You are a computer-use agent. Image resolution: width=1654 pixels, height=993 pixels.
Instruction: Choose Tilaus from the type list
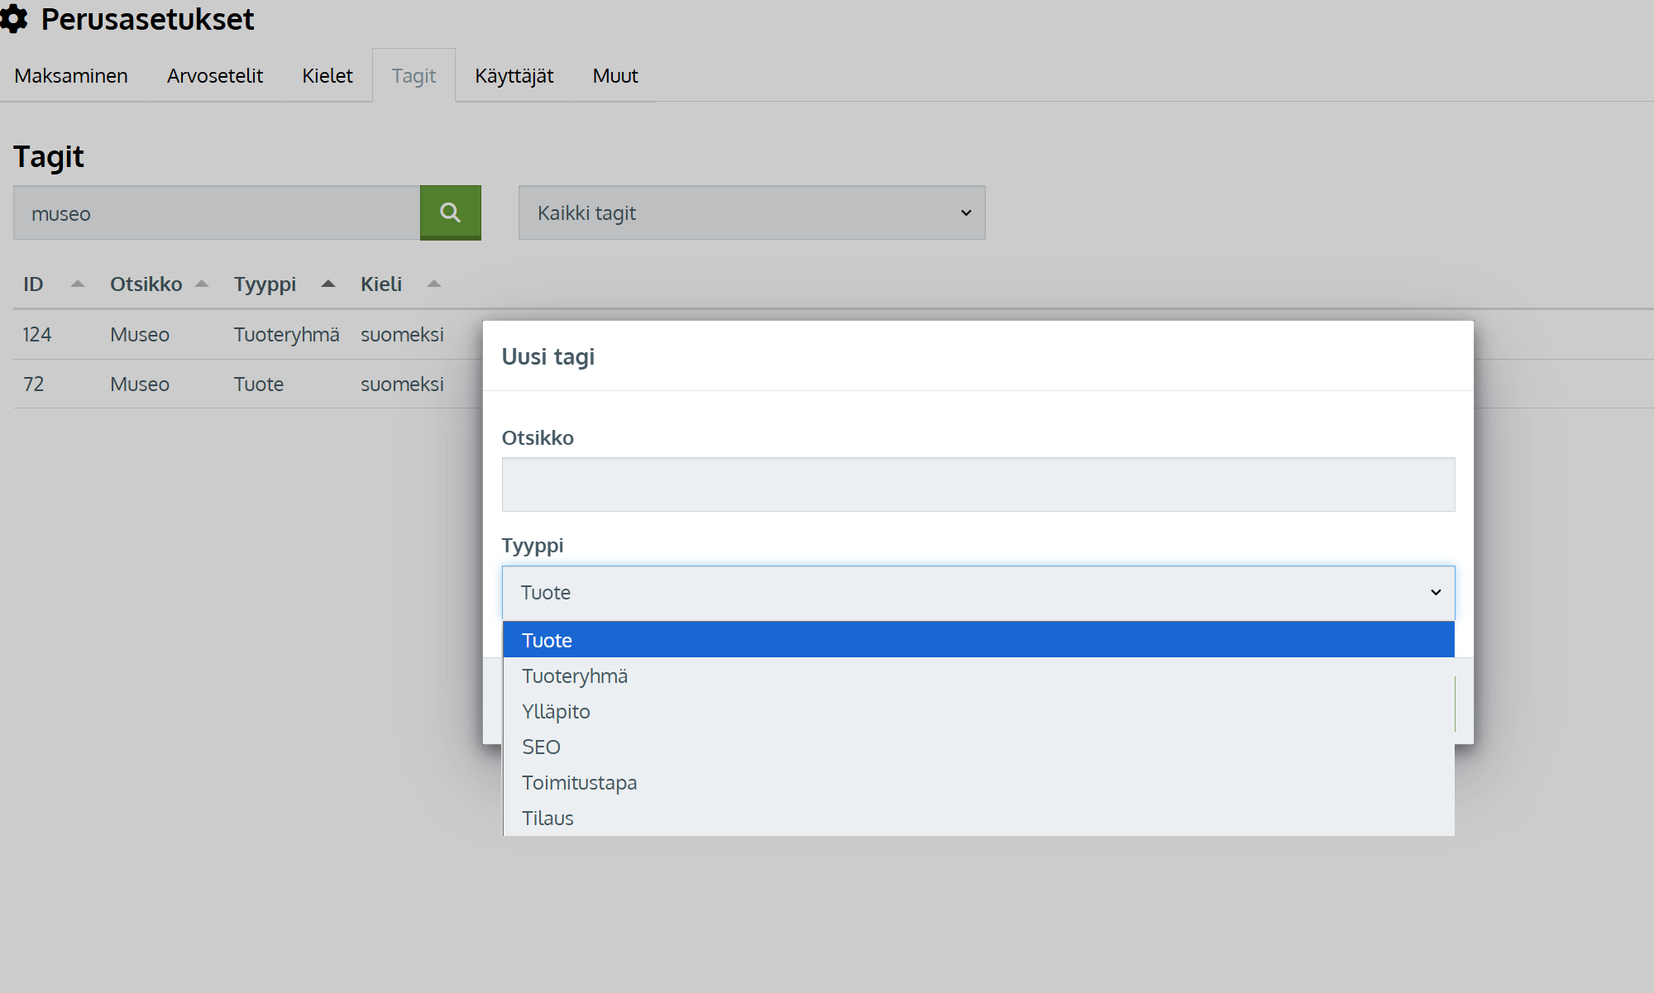pyautogui.click(x=978, y=818)
